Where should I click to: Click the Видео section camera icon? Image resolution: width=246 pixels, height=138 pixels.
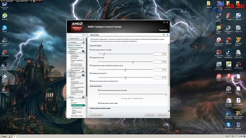[83, 97]
